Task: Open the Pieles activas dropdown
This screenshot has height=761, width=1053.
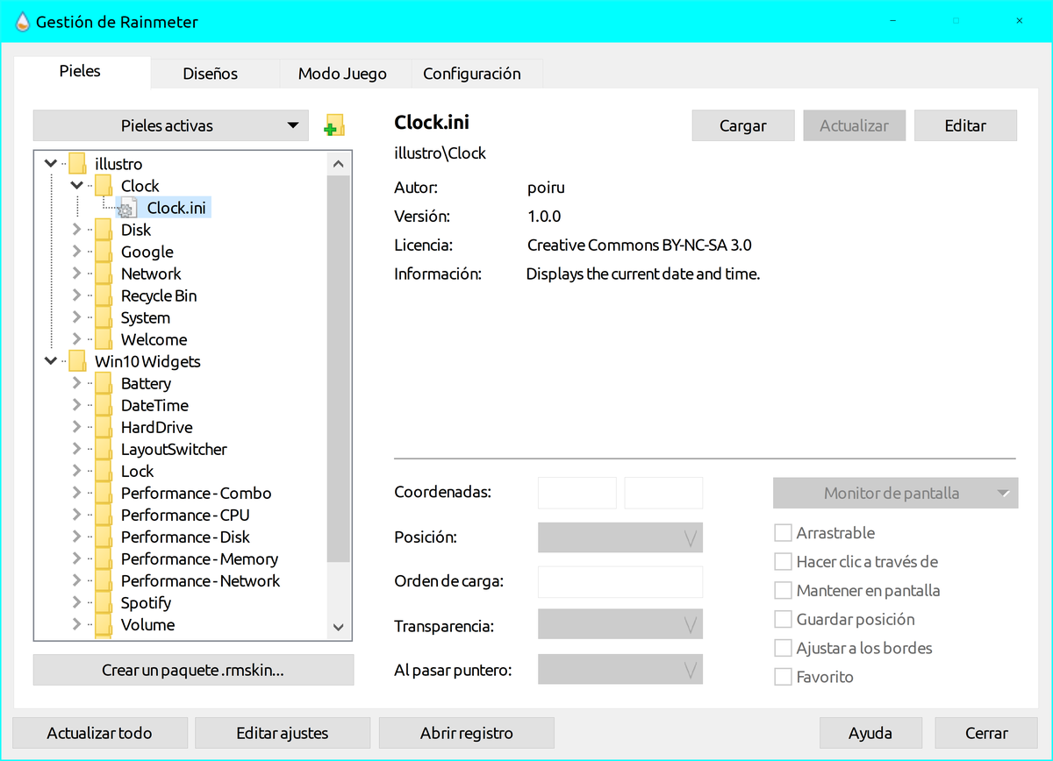Action: pos(171,125)
